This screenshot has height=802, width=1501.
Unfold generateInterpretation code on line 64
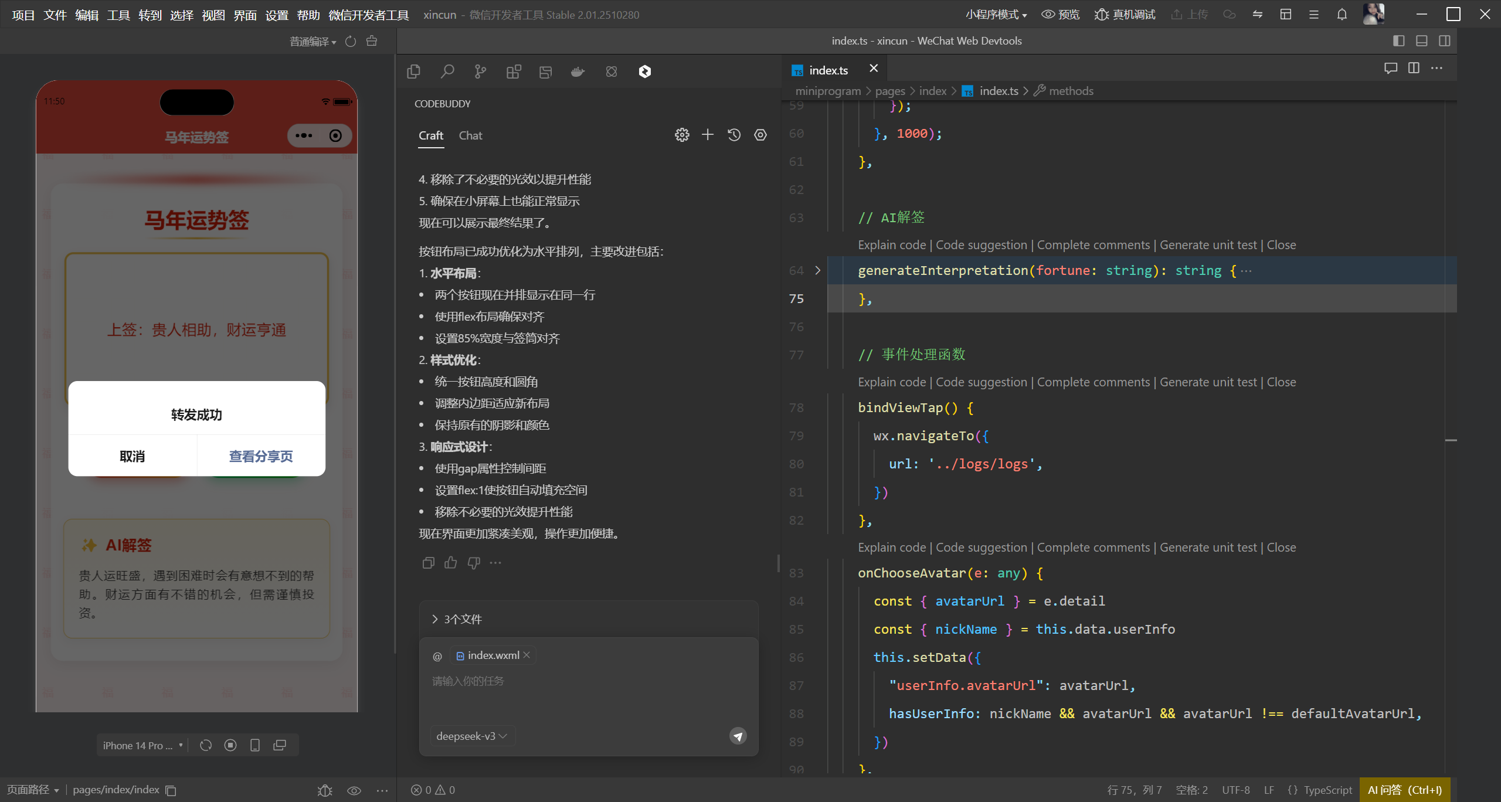[818, 270]
